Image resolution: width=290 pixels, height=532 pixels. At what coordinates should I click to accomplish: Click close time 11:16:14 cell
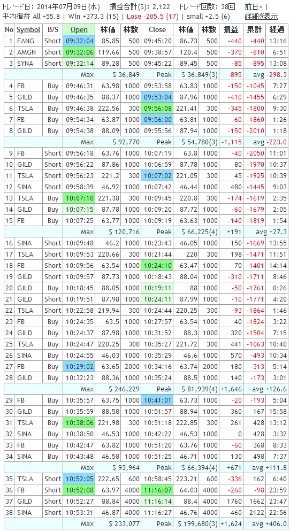coord(157,501)
